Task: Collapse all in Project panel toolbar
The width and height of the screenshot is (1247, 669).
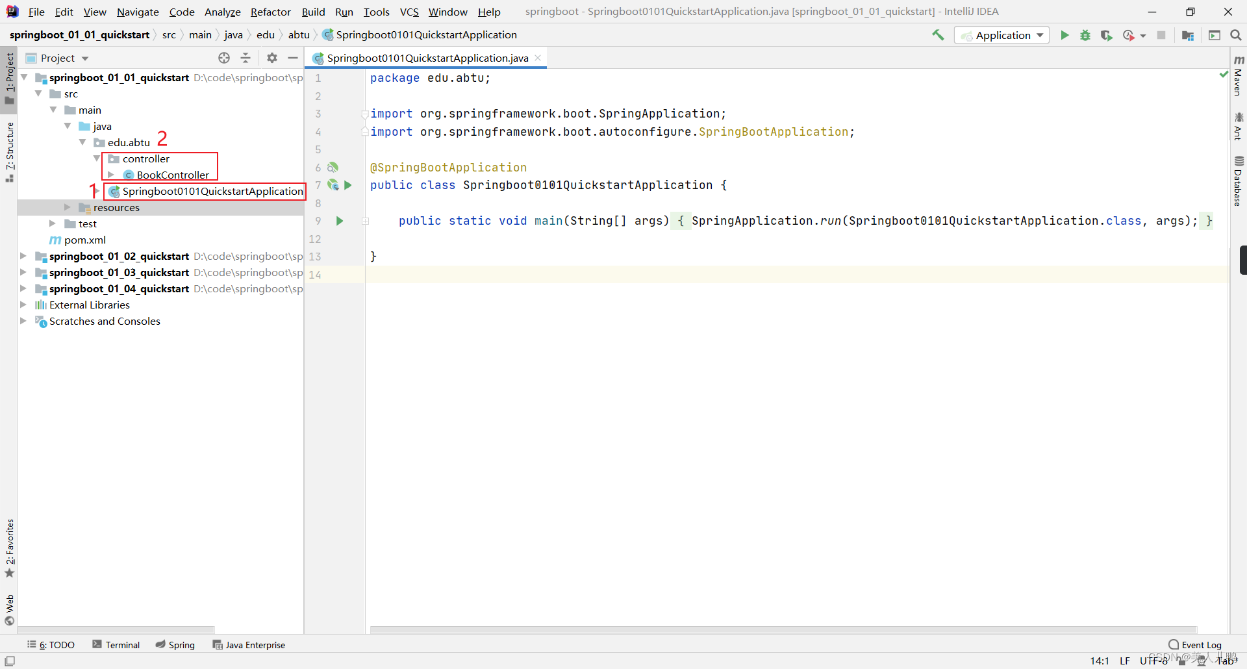Action: pyautogui.click(x=246, y=58)
